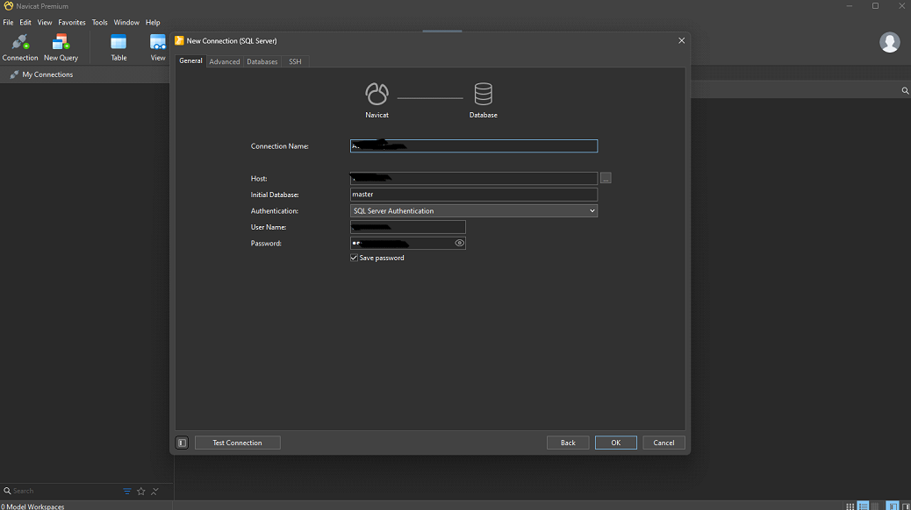Switch to the Databases tab
The image size is (911, 510).
[262, 61]
